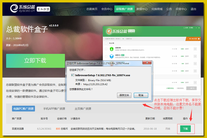207x138 pixels.
Task: Click 保存文件 in the download dialog
Action: click(124, 95)
